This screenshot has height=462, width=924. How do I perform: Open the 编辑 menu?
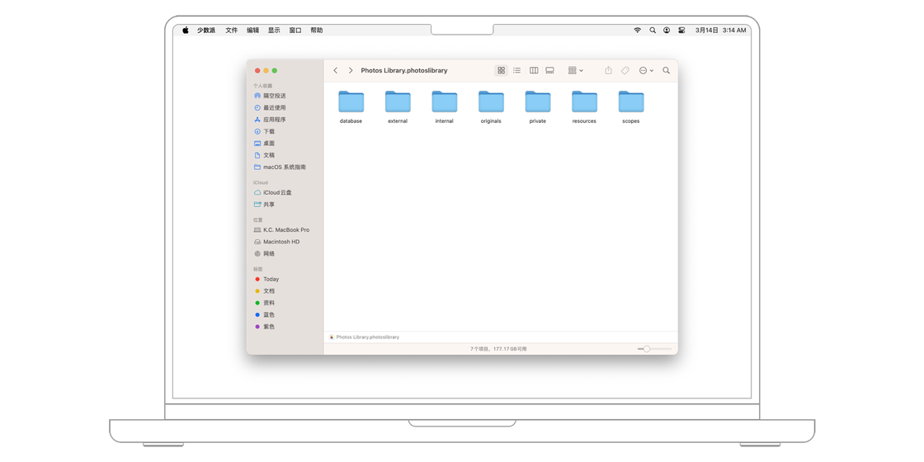252,30
